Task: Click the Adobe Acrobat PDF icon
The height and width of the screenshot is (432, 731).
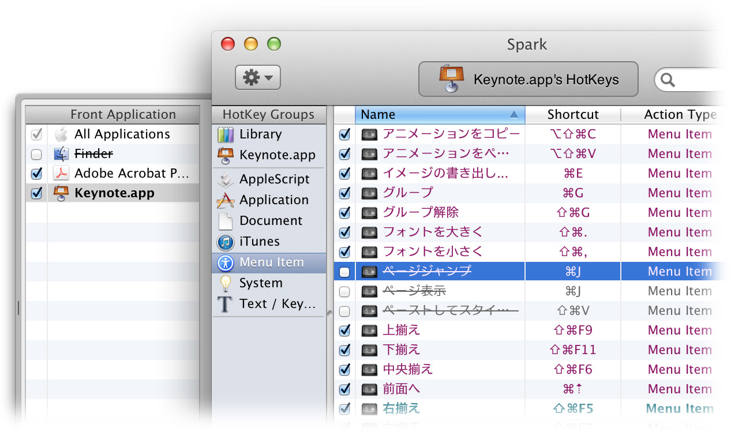Action: 61,173
